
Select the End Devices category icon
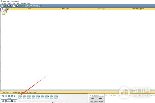(x=3, y=101)
